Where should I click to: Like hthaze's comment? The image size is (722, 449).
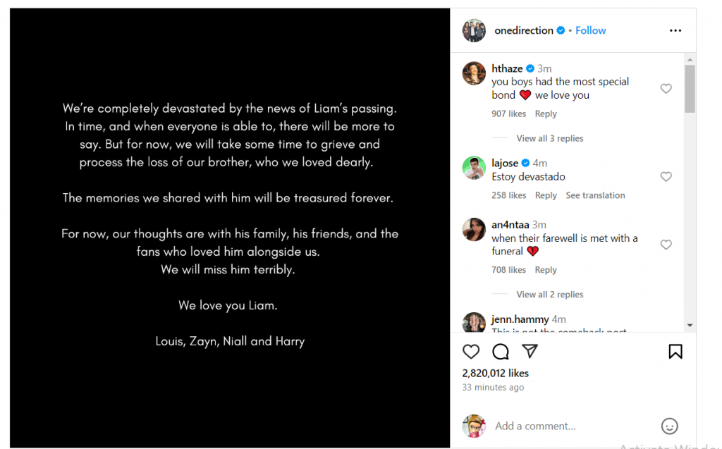coord(666,89)
